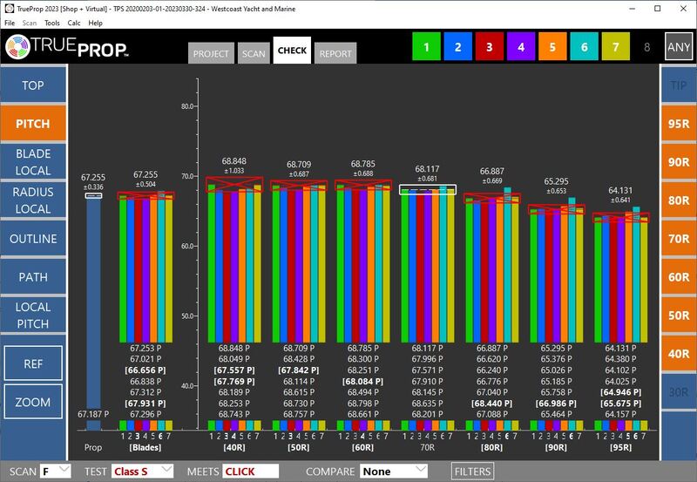697x482 pixels.
Task: Click the REF sidebar button
Action: (x=33, y=364)
